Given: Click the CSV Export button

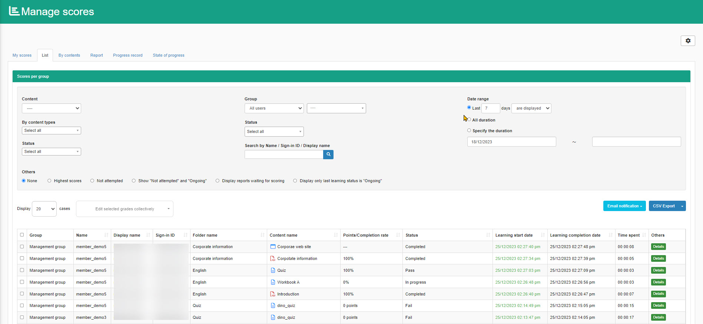Looking at the screenshot, I should tap(663, 206).
